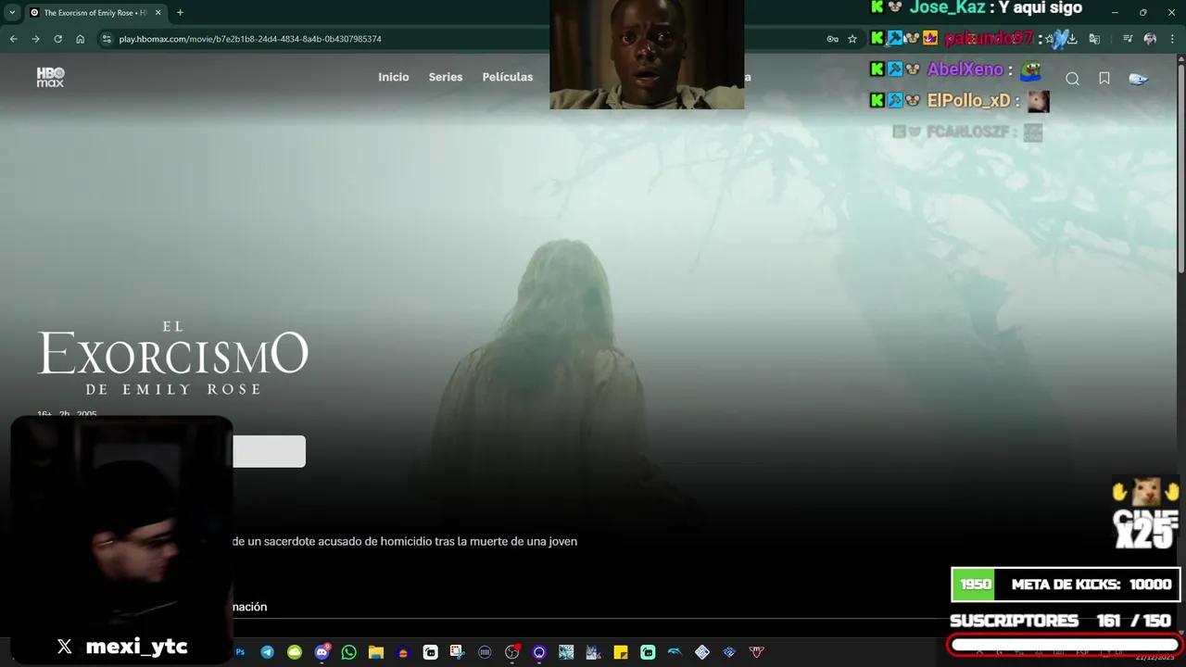The image size is (1186, 667).
Task: Open a new browser tab
Action: 180,13
